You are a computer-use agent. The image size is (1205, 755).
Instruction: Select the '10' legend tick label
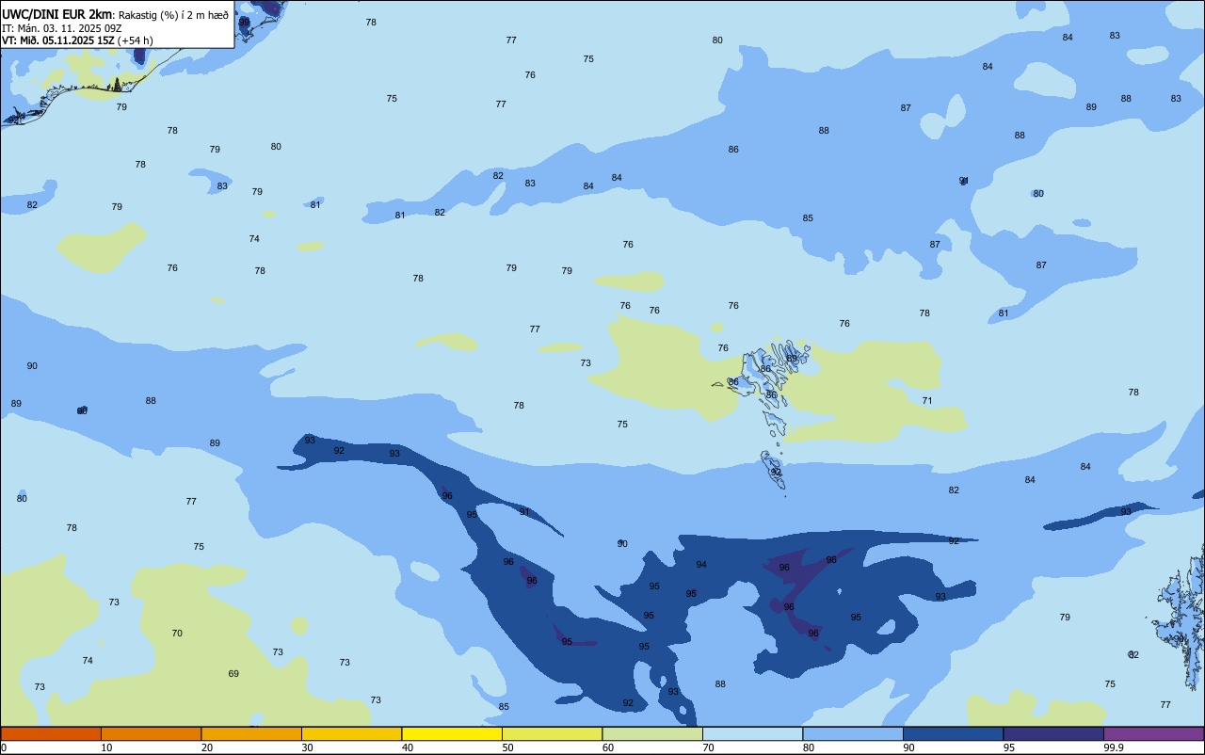pos(106,747)
